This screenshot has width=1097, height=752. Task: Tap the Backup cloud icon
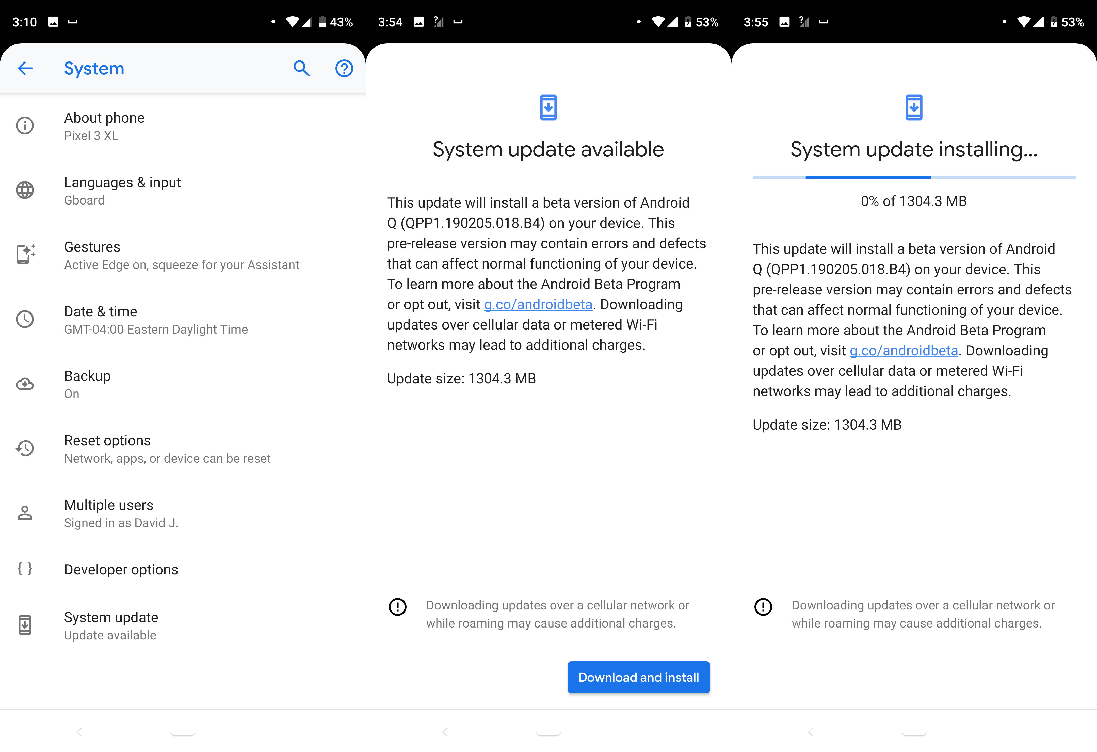point(25,384)
